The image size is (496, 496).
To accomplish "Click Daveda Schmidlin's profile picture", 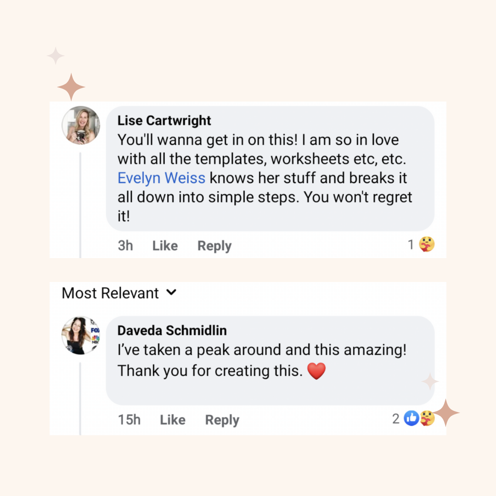I will click(81, 335).
